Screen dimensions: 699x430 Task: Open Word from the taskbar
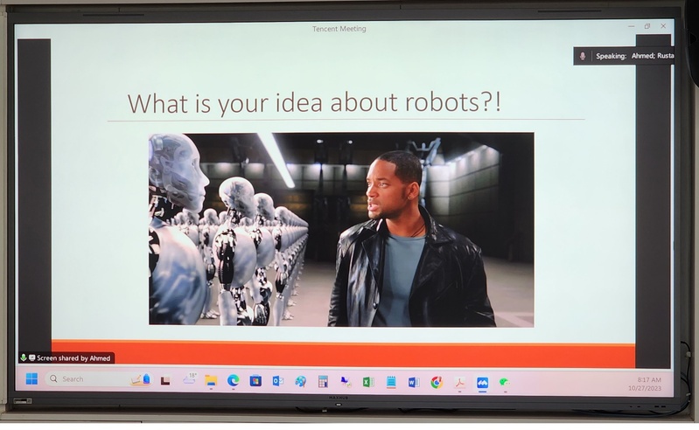coord(413,382)
